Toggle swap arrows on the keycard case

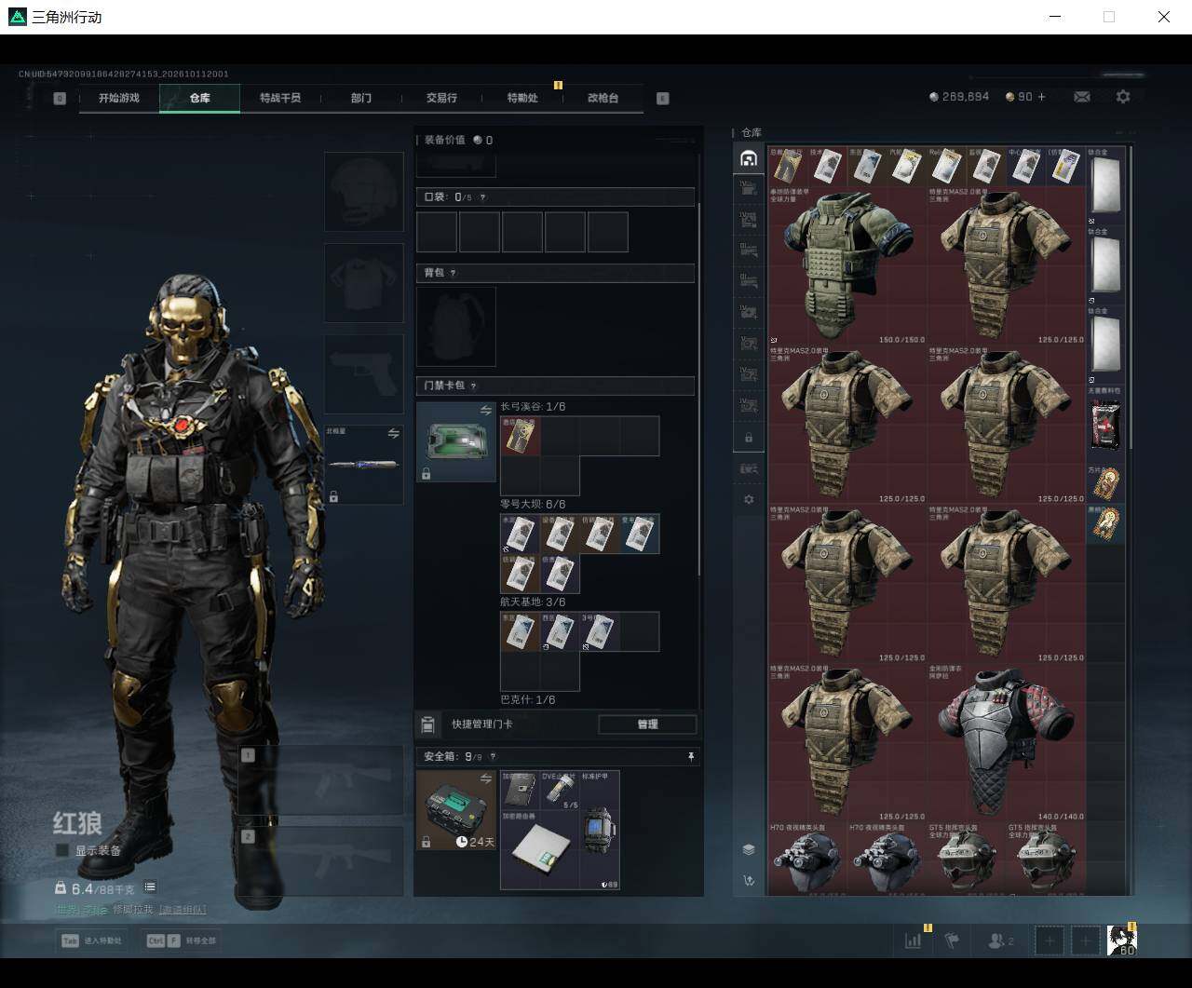(485, 411)
